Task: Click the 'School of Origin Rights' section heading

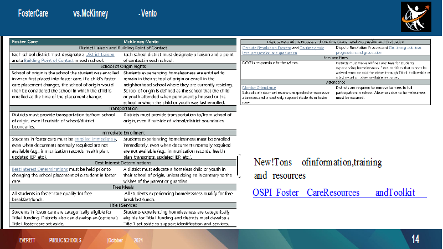Action: (123, 66)
